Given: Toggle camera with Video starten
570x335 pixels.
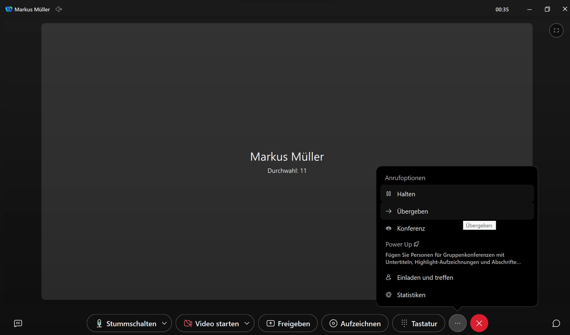Looking at the screenshot, I should [211, 323].
